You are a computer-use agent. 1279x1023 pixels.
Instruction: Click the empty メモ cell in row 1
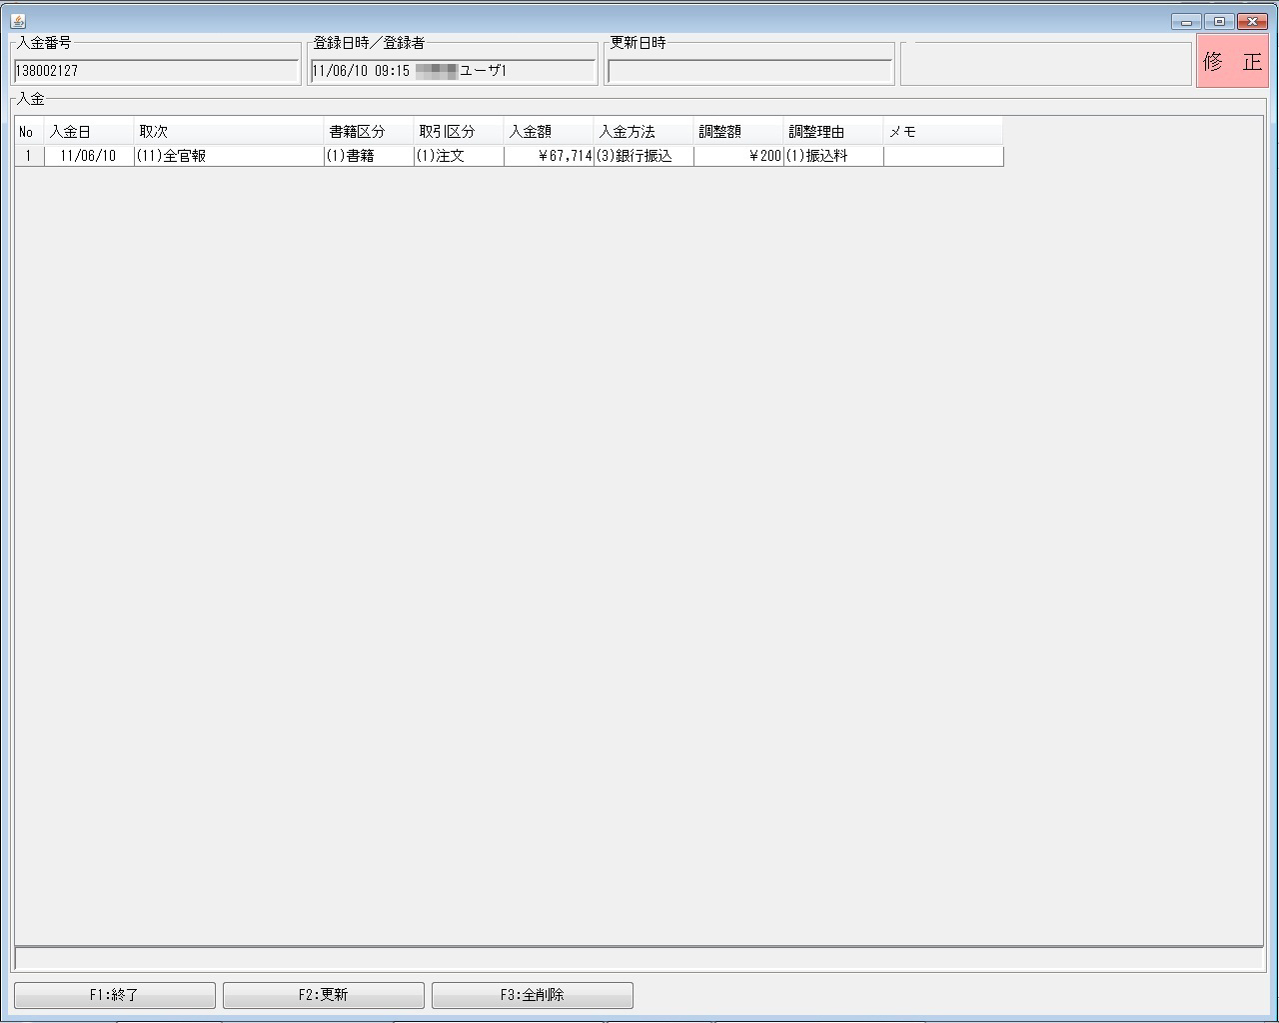click(x=942, y=156)
